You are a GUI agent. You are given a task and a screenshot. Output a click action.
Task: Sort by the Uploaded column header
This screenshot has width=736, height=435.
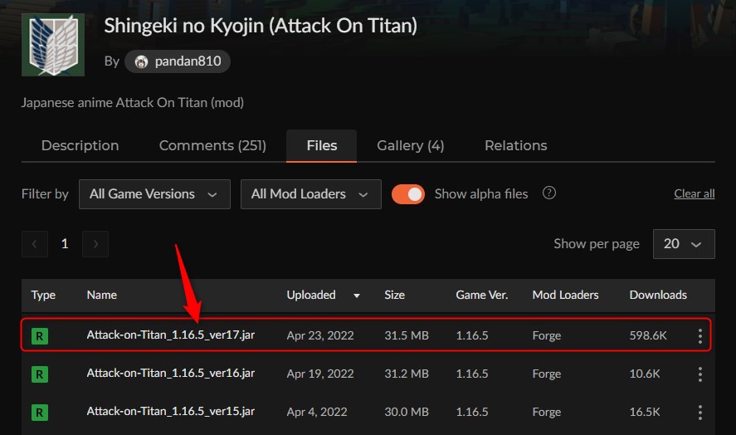click(311, 295)
